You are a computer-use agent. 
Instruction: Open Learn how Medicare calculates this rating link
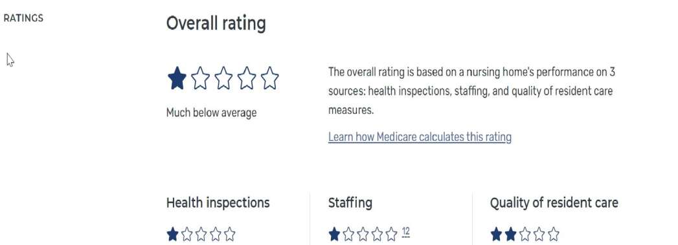420,137
